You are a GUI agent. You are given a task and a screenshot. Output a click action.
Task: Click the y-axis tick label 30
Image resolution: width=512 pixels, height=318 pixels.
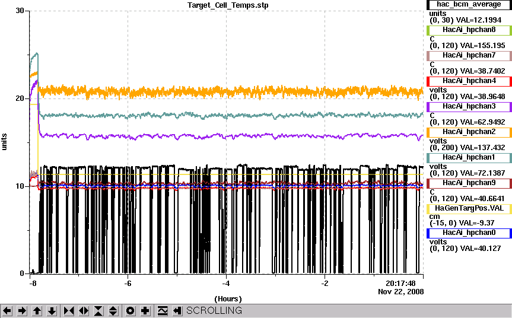[20, 11]
